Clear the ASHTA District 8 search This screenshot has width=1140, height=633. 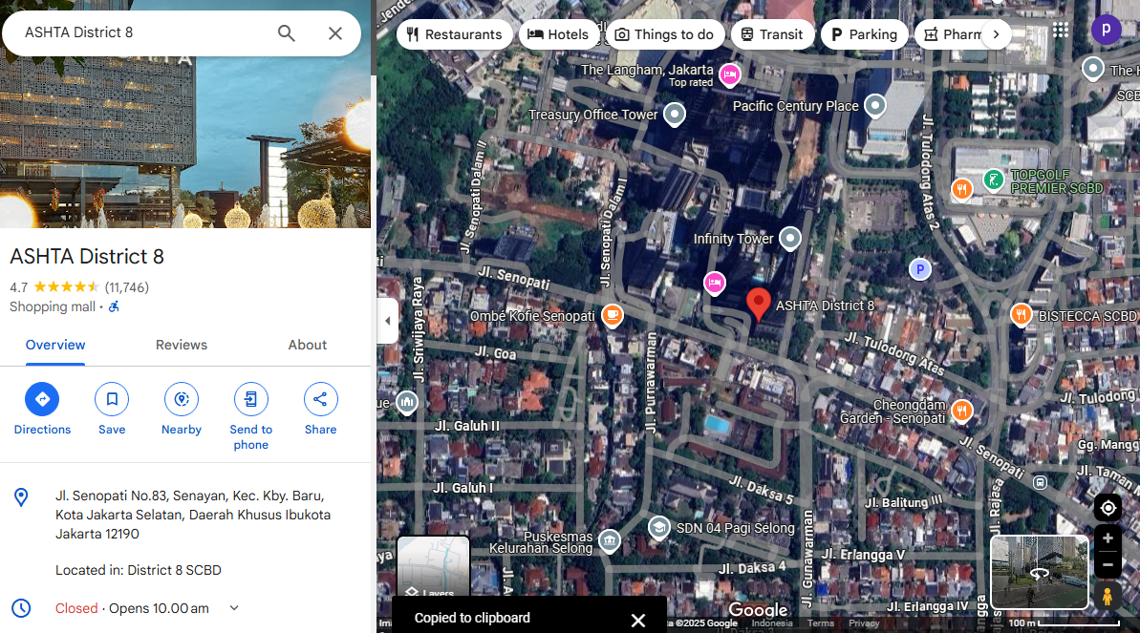pos(335,32)
